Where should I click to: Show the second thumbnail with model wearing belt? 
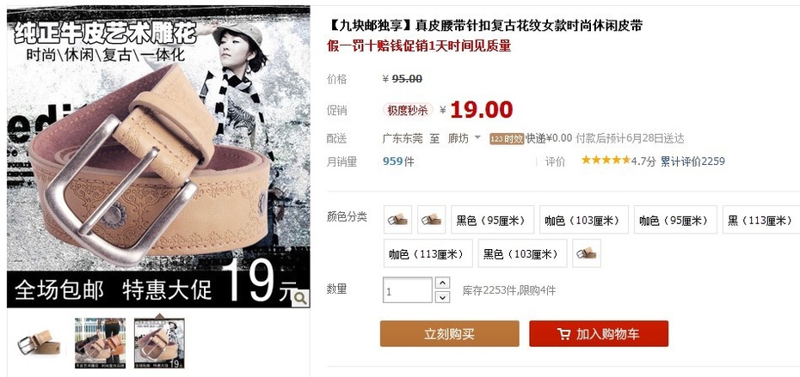pyautogui.click(x=100, y=343)
